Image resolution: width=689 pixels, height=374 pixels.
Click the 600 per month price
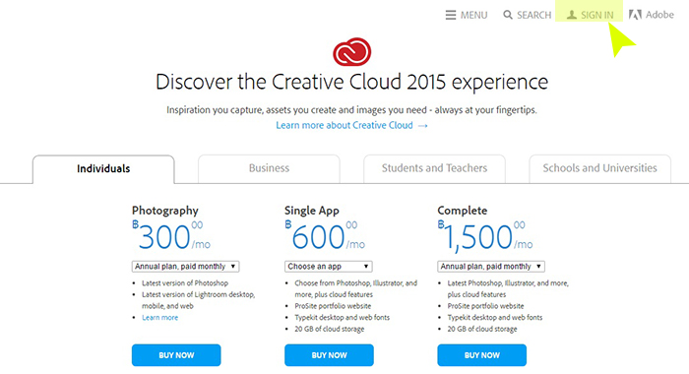(x=325, y=236)
